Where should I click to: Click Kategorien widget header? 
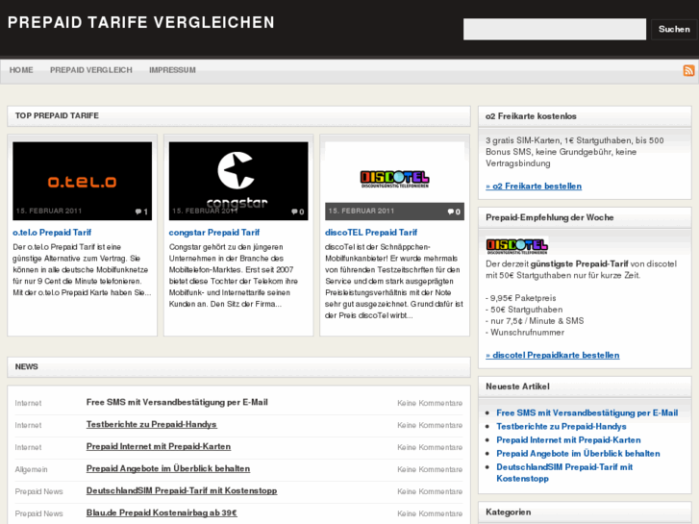click(585, 512)
